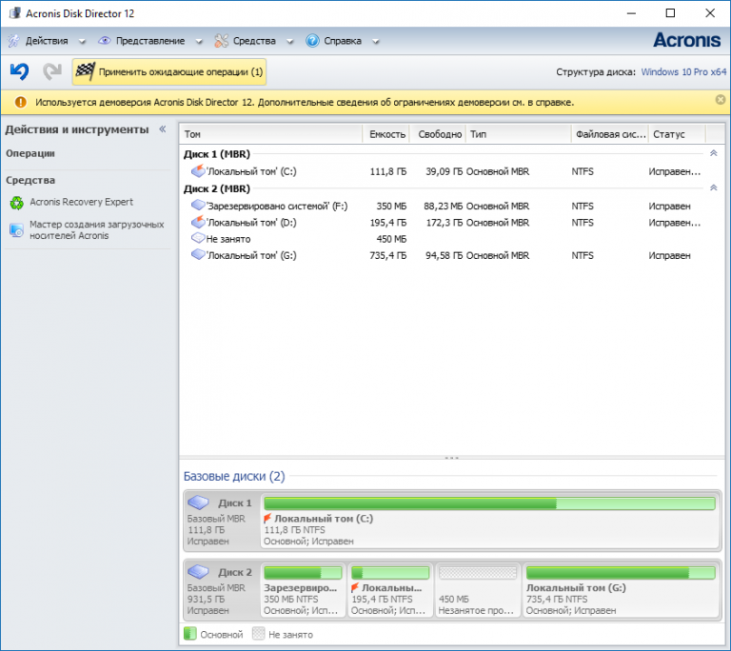
Task: Open the Windows 10 Pro x64 disk layout link
Action: (683, 71)
